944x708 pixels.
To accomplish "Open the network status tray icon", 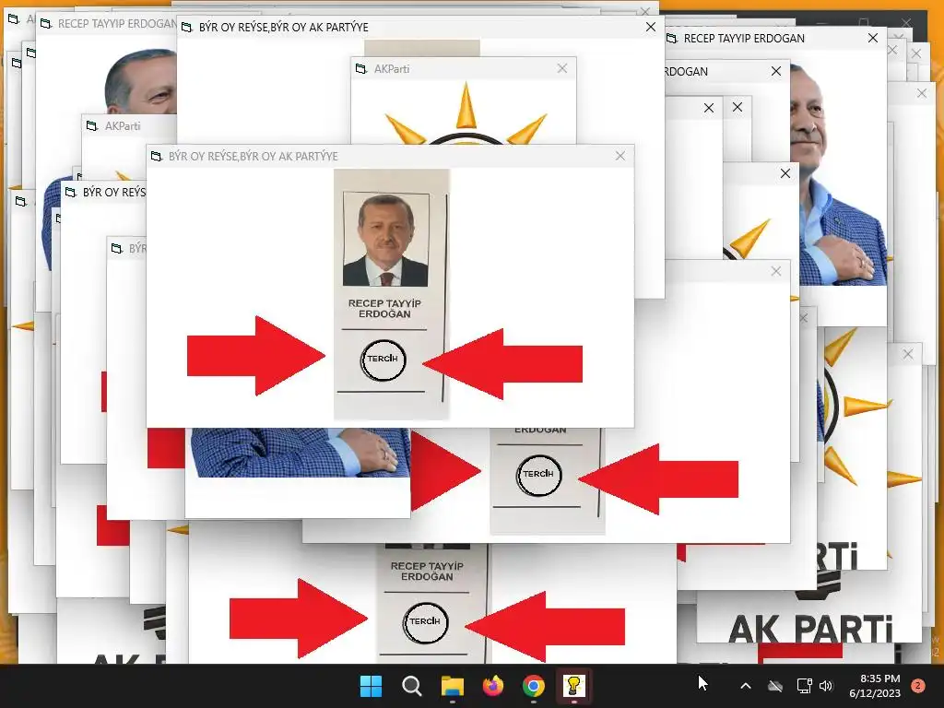I will coord(804,686).
